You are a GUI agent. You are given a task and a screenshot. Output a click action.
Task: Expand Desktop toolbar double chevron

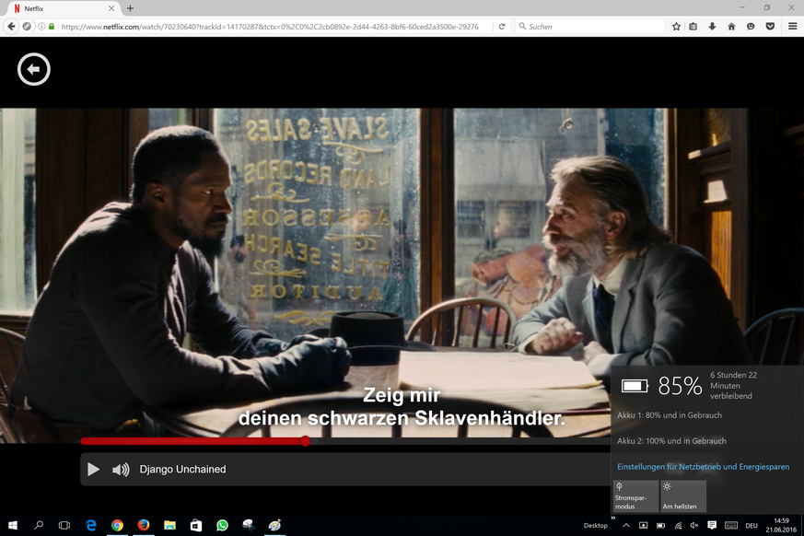click(x=612, y=519)
